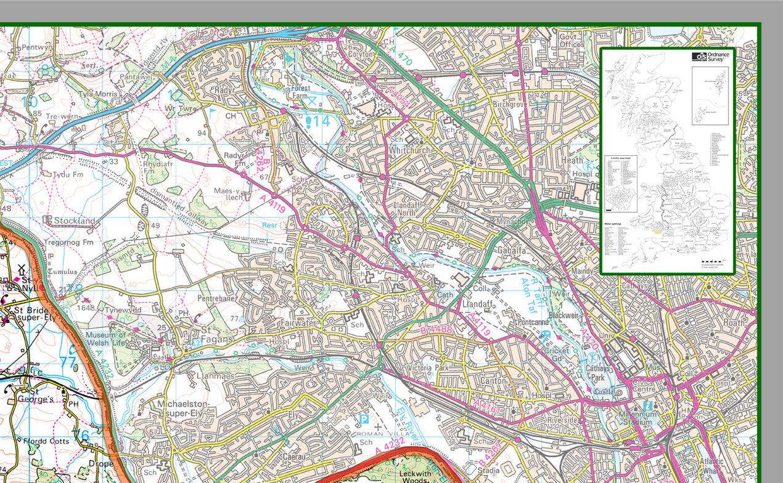Click the 'Tyla Morris' label
Viewport: 783px width, 483px height.
pyautogui.click(x=99, y=94)
